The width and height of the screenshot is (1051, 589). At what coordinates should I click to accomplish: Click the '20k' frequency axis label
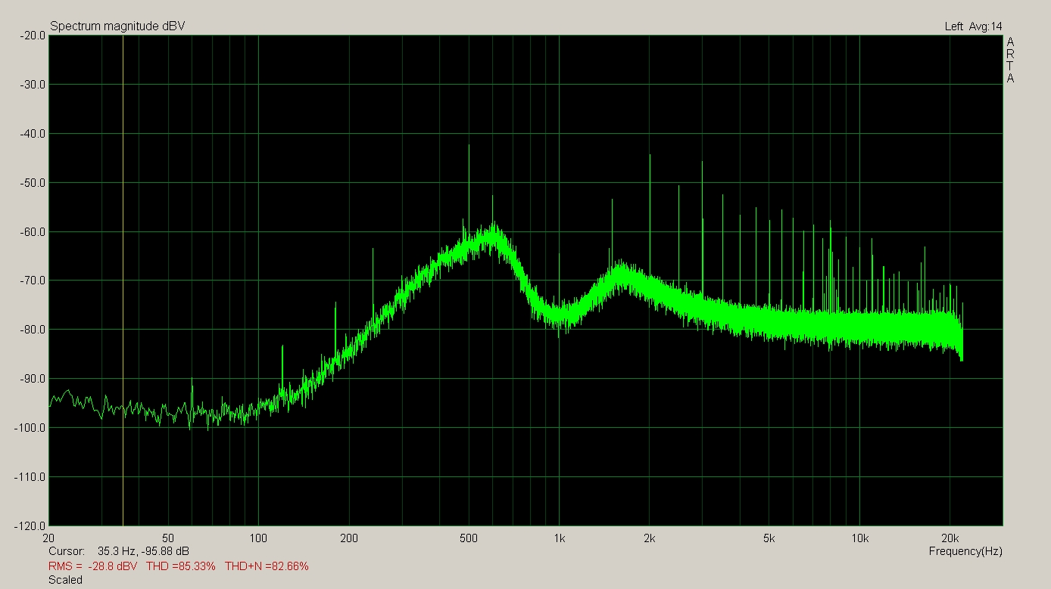(950, 538)
